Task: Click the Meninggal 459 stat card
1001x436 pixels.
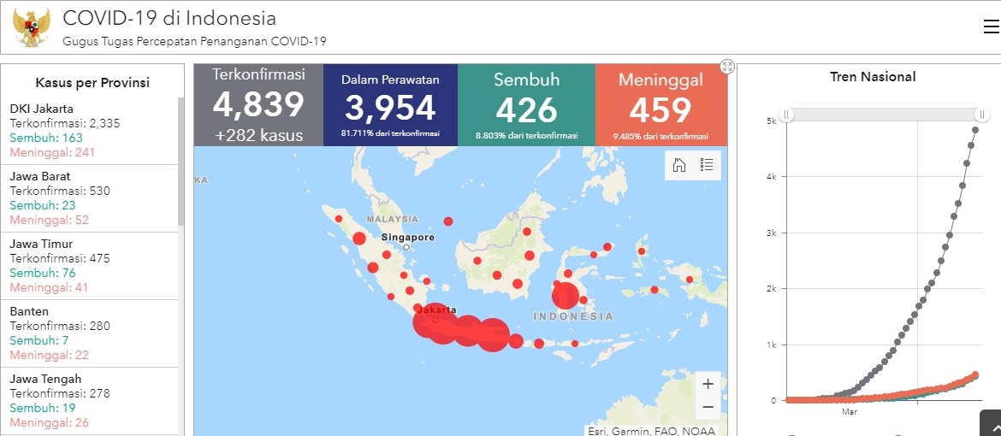Action: (660, 104)
